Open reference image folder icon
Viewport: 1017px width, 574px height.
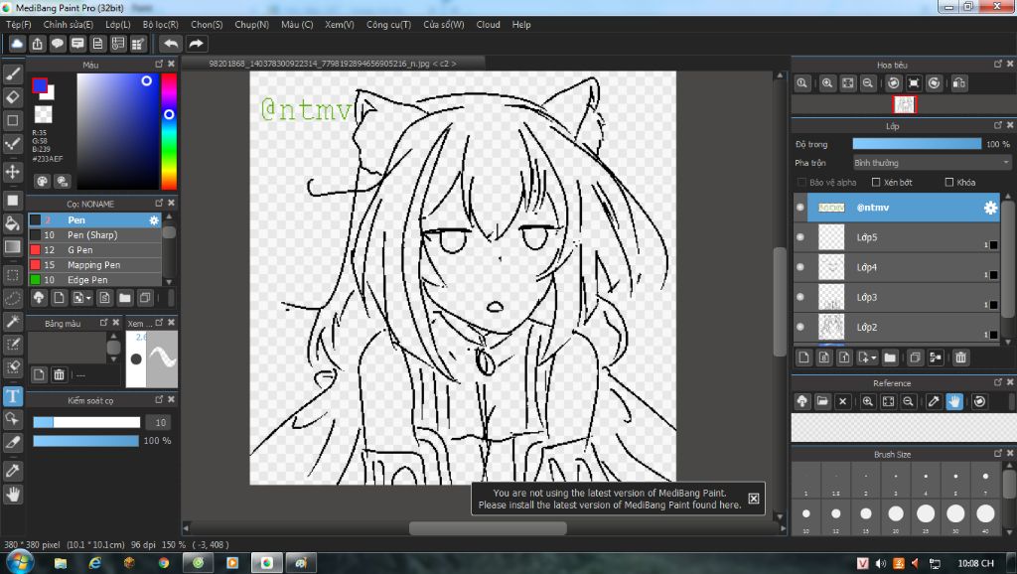pyautogui.click(x=822, y=401)
